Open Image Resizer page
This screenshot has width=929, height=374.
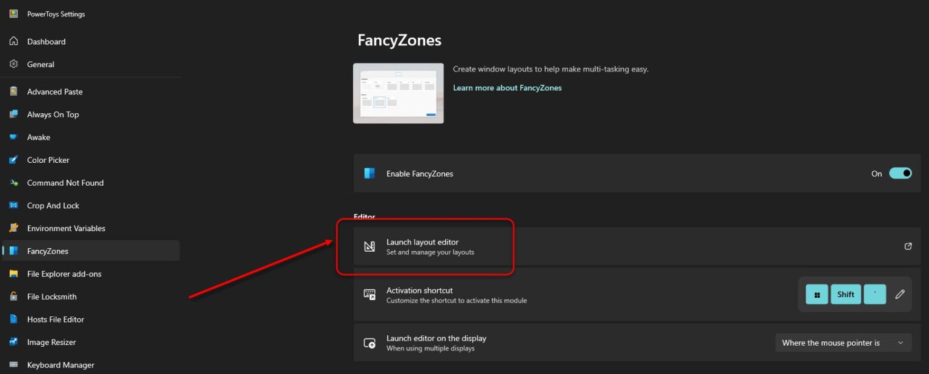coord(91,342)
